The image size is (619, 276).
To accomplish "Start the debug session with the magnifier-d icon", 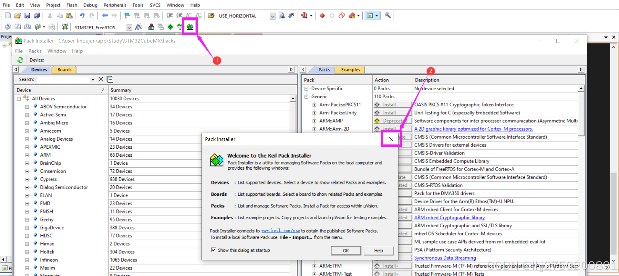I will tap(304, 15).
